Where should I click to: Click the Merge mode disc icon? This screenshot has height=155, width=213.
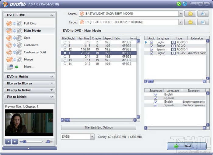pos(14,60)
